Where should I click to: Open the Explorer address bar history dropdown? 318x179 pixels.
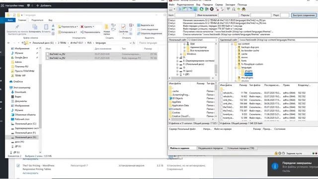pyautogui.click(x=130, y=43)
